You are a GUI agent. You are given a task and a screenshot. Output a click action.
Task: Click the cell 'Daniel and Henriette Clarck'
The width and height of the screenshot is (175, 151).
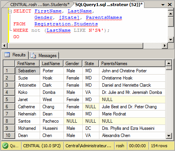pos(132,85)
